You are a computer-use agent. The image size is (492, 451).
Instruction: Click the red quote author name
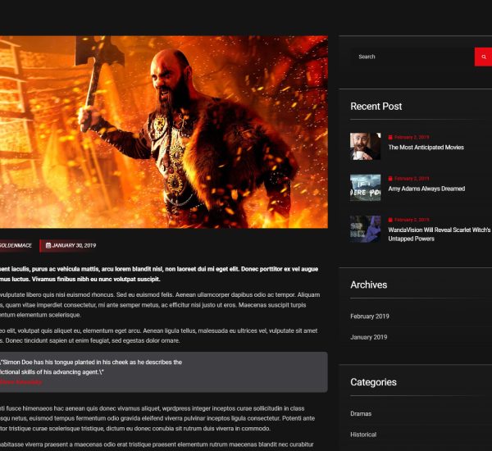[20, 382]
